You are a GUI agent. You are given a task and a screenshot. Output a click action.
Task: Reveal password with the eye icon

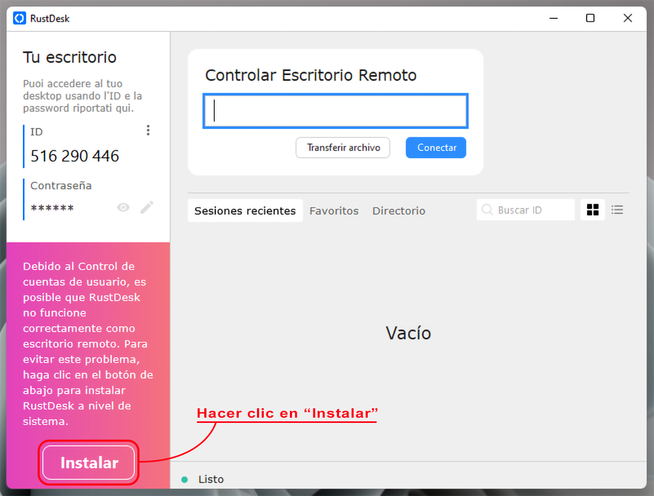(123, 208)
